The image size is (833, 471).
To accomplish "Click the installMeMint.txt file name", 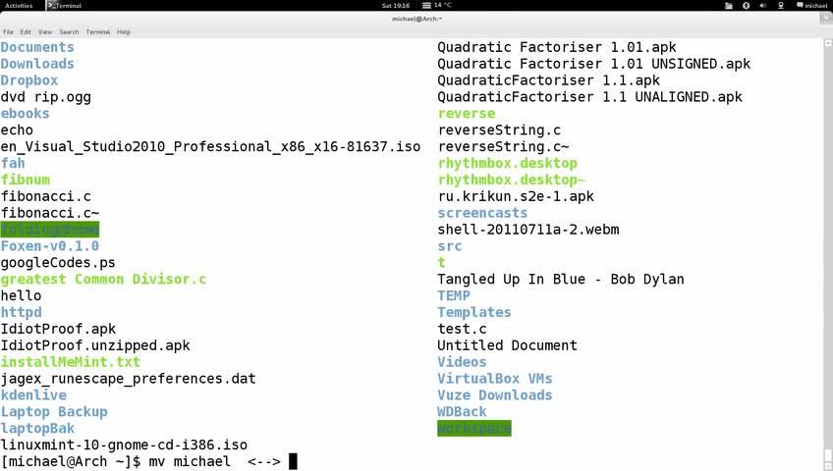I will pyautogui.click(x=71, y=362).
